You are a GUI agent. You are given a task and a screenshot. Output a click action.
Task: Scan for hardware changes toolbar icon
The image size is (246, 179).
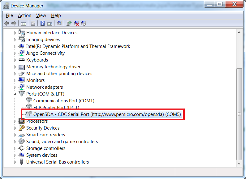59,23
